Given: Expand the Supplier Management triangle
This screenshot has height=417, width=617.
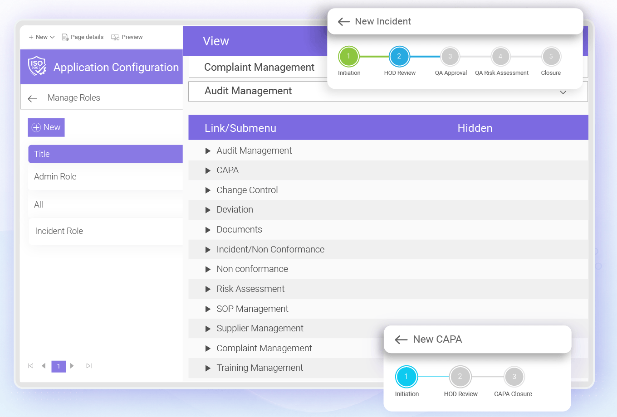Looking at the screenshot, I should point(208,329).
